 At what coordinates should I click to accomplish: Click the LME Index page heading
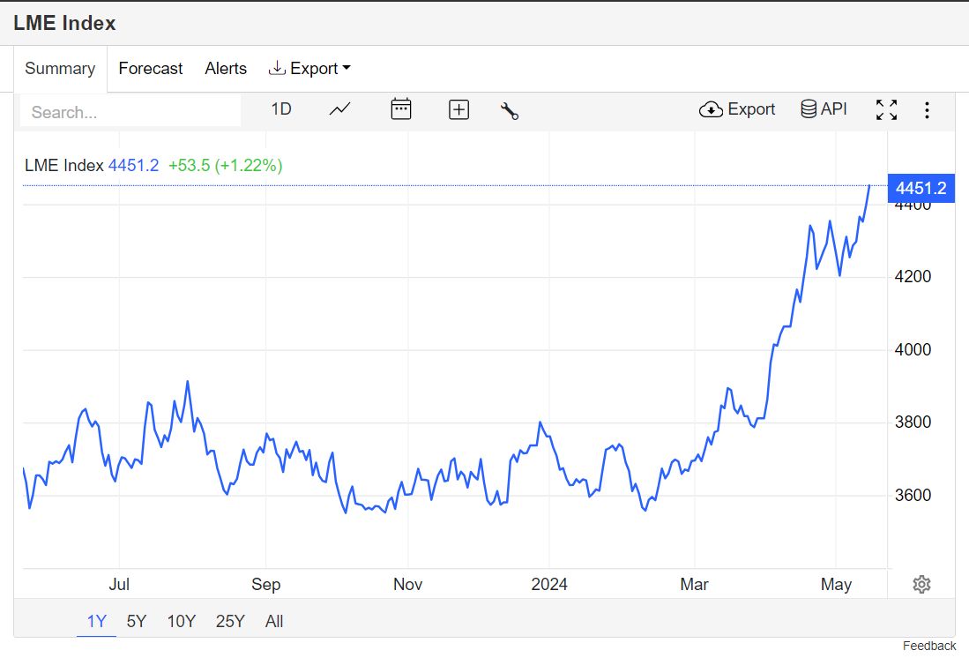(64, 23)
